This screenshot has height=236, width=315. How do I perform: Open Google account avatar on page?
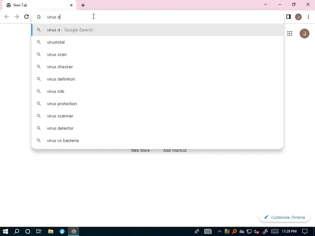(x=304, y=33)
